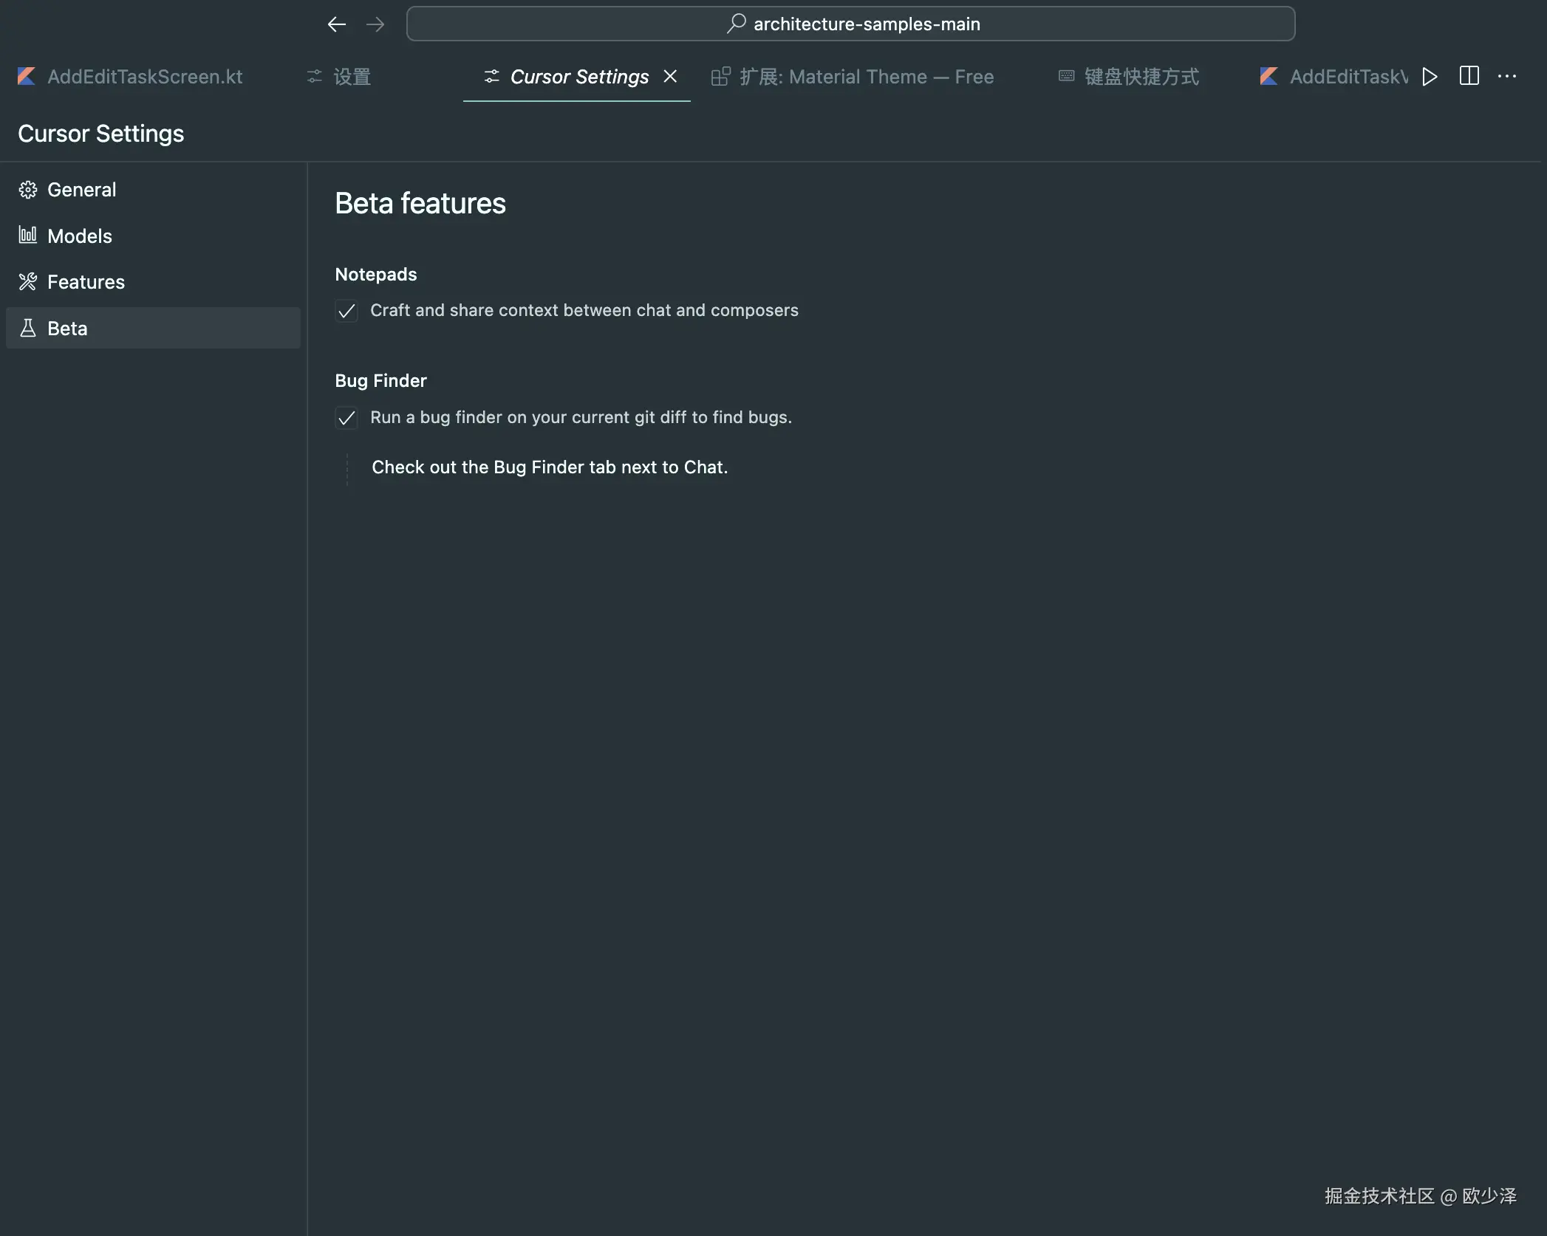Uncheck the Bug Finder checkbox
This screenshot has height=1236, width=1547.
(x=346, y=418)
